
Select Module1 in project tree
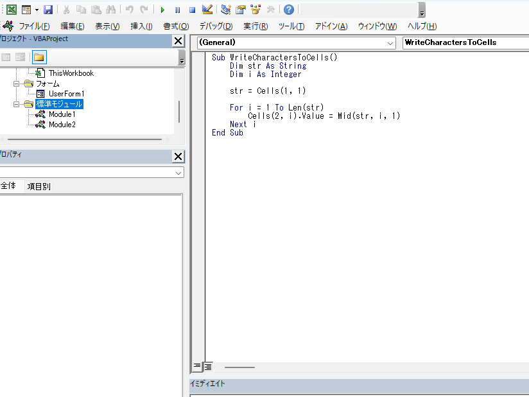pyautogui.click(x=62, y=114)
